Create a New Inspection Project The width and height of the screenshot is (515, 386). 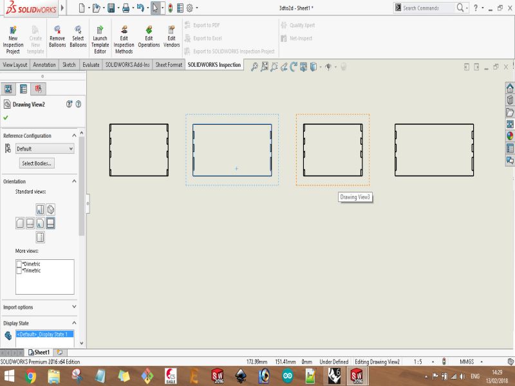click(x=13, y=40)
